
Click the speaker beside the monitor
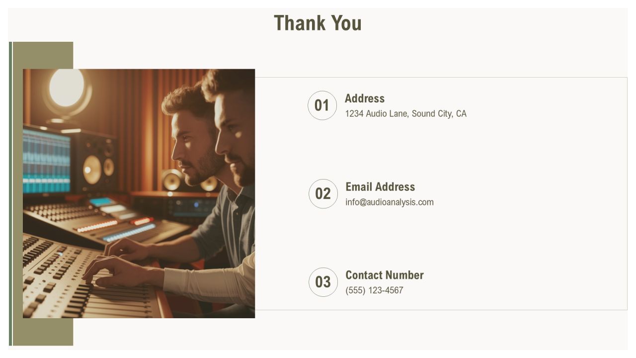click(95, 164)
